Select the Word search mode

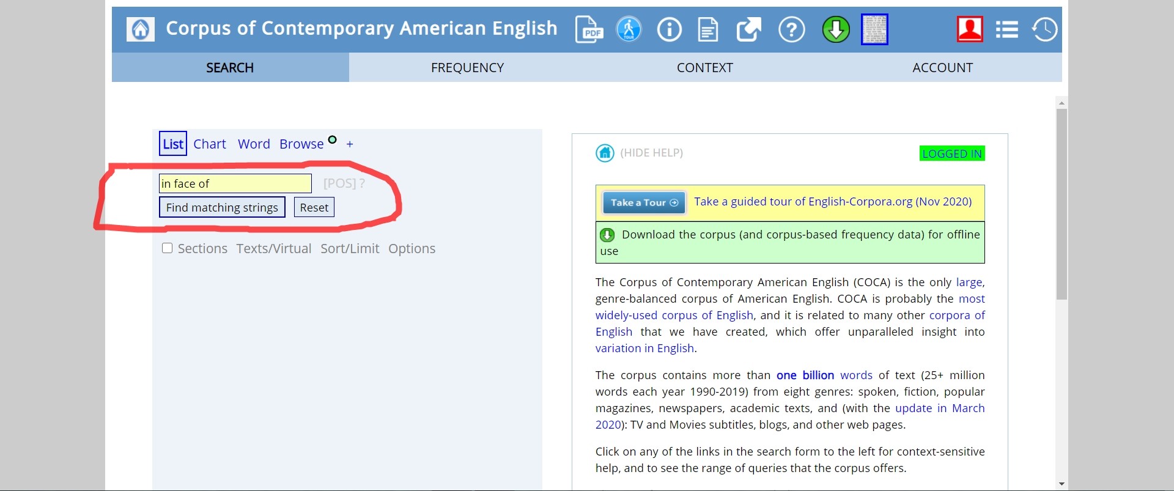pos(254,144)
